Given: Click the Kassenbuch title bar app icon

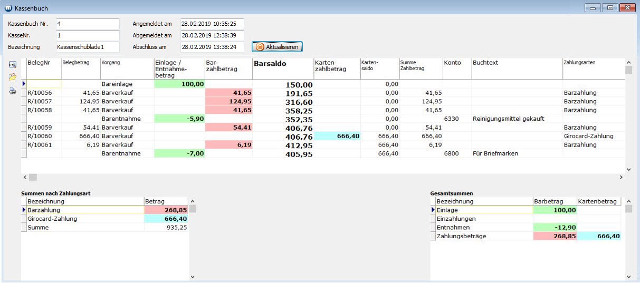Looking at the screenshot, I should tap(8, 8).
